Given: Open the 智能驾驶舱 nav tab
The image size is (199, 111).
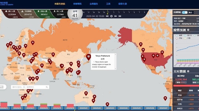Looking at the screenshot, I should coord(60,4).
